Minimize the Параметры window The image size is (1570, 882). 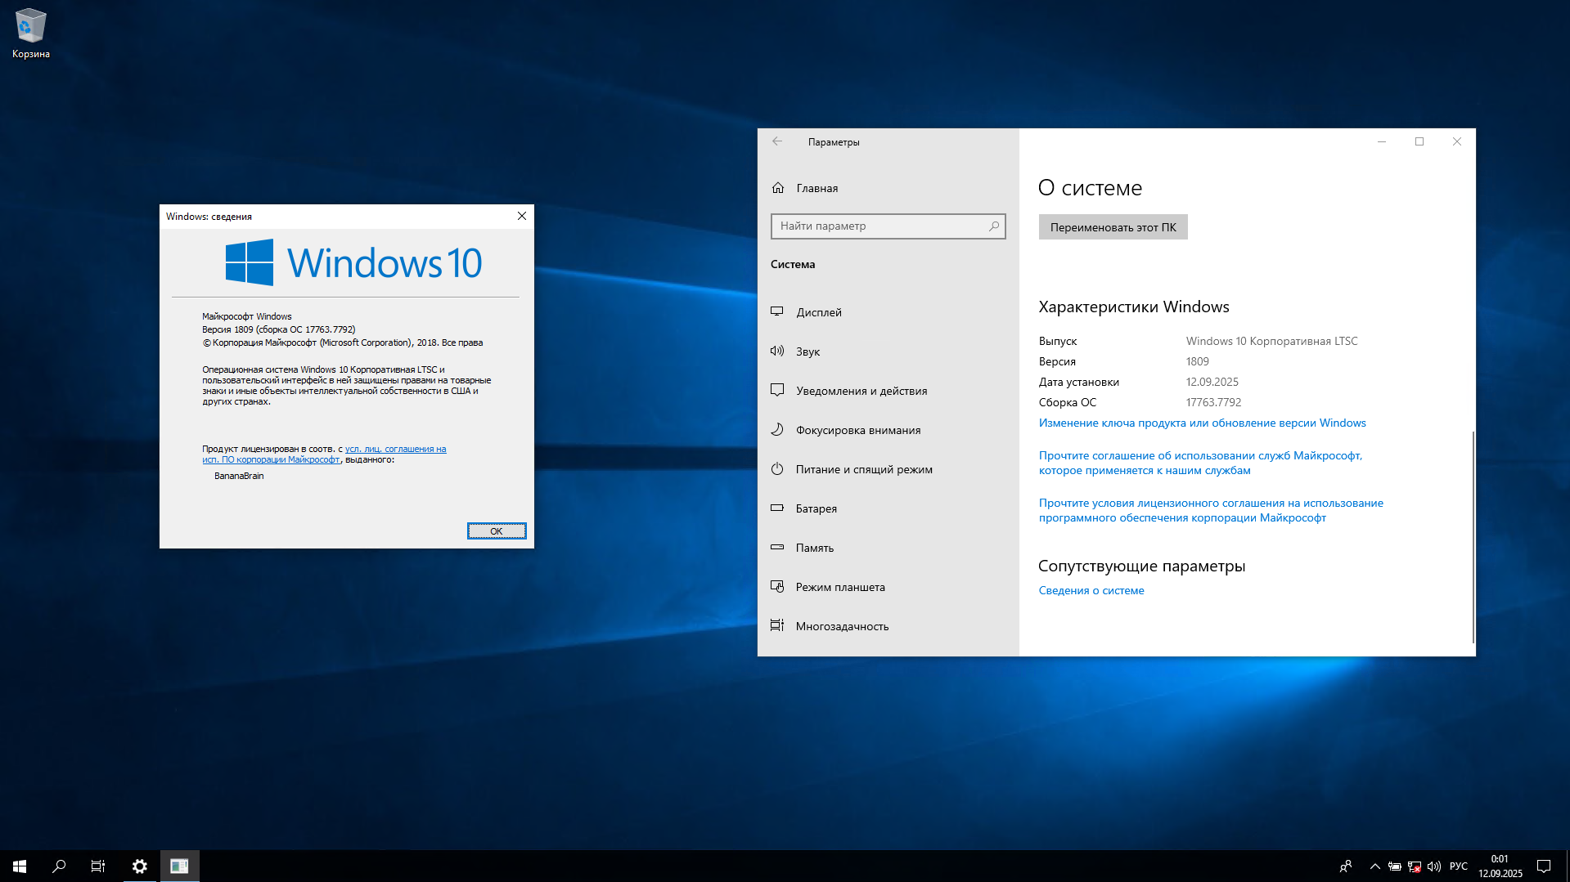coord(1382,141)
